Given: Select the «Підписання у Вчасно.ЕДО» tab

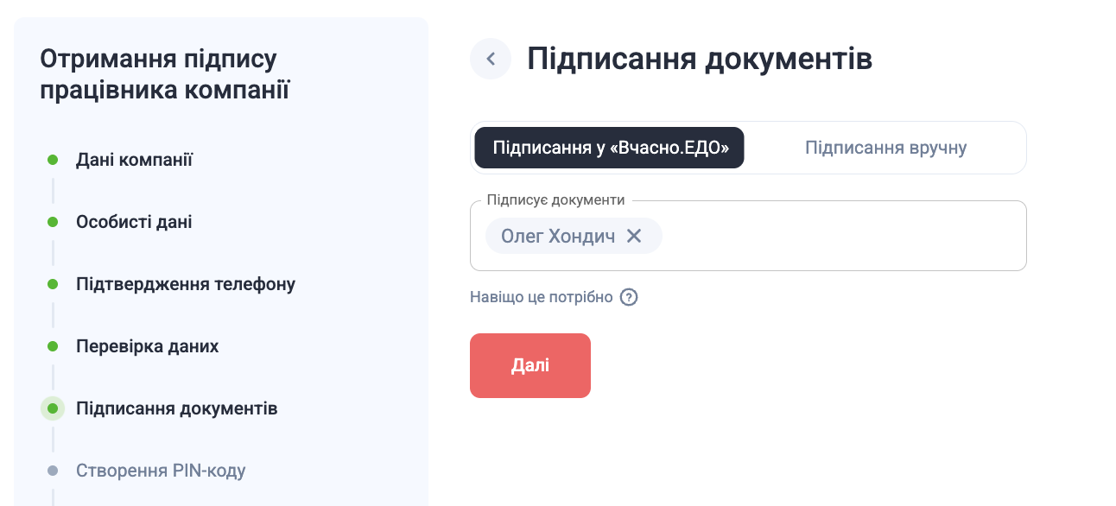Looking at the screenshot, I should tap(610, 148).
